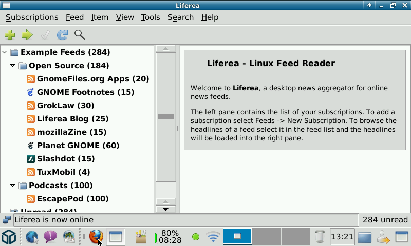This screenshot has width=411, height=246.
Task: Click the green status dot tray indicator
Action: click(x=196, y=237)
